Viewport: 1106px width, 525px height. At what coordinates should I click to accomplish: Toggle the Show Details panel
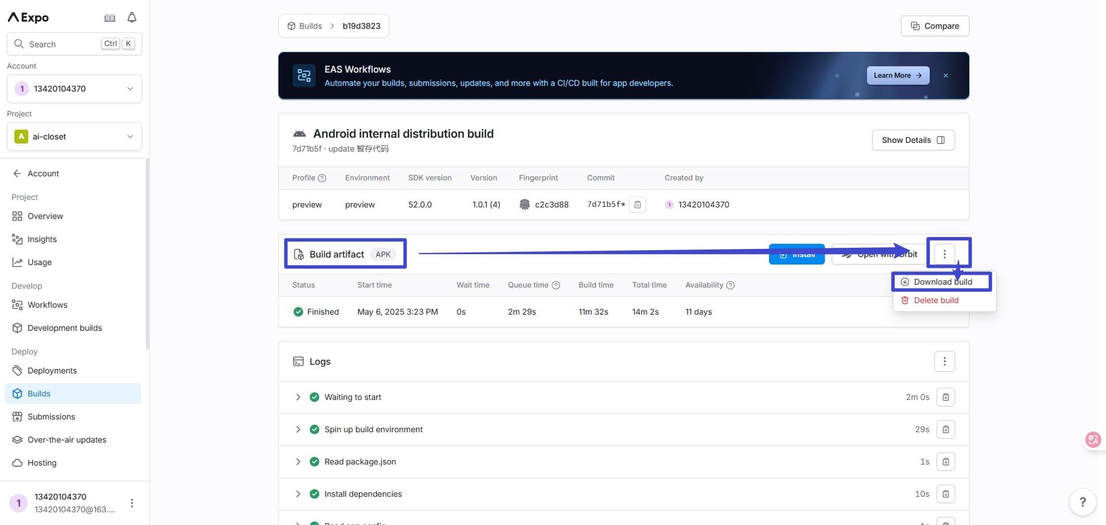coord(913,140)
